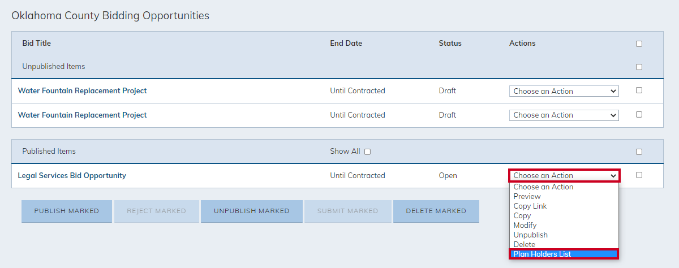Click the Unpublish Marked button

pyautogui.click(x=251, y=211)
